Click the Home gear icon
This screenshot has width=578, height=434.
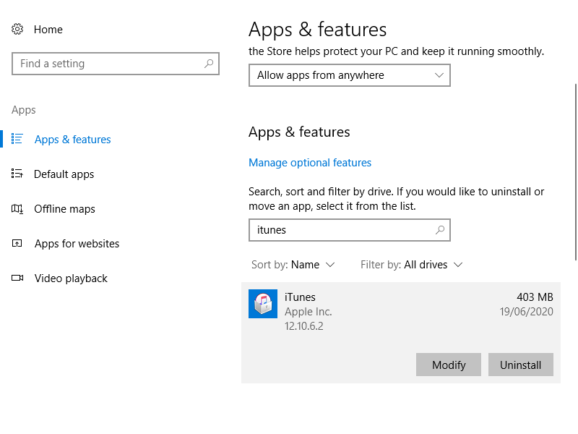18,29
